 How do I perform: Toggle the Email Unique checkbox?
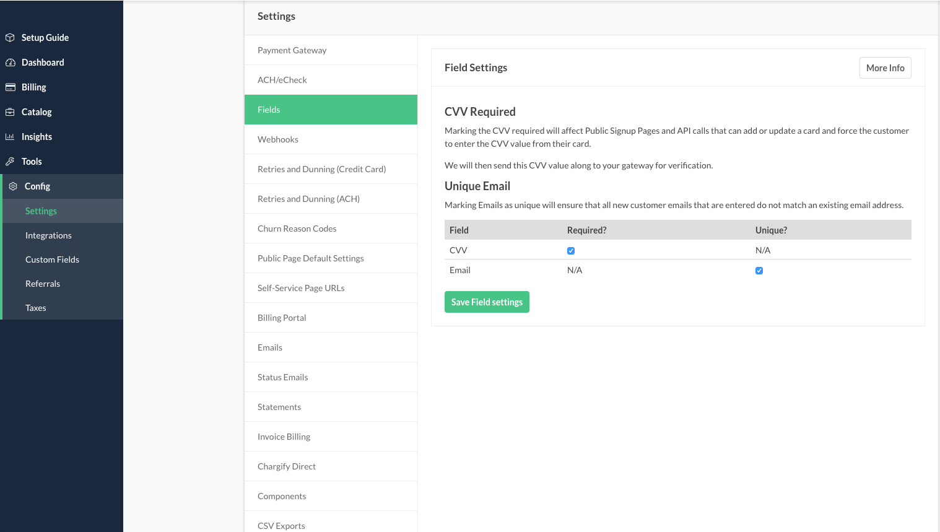pos(759,271)
